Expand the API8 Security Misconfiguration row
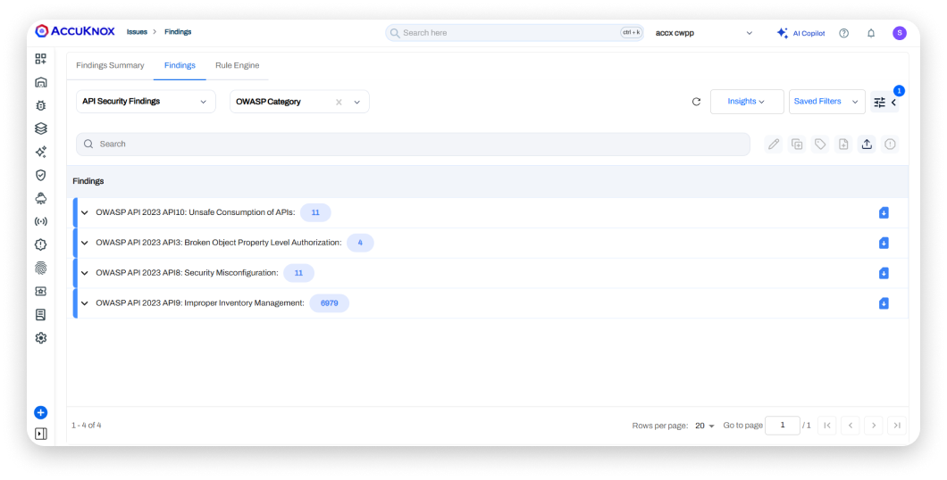This screenshot has width=947, height=480. [85, 273]
